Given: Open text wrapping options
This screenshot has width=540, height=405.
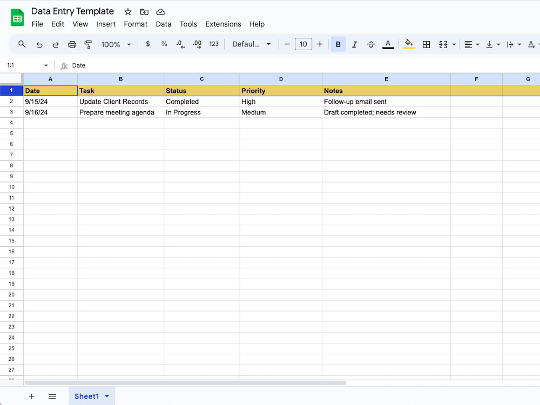Looking at the screenshot, I should click(x=514, y=44).
